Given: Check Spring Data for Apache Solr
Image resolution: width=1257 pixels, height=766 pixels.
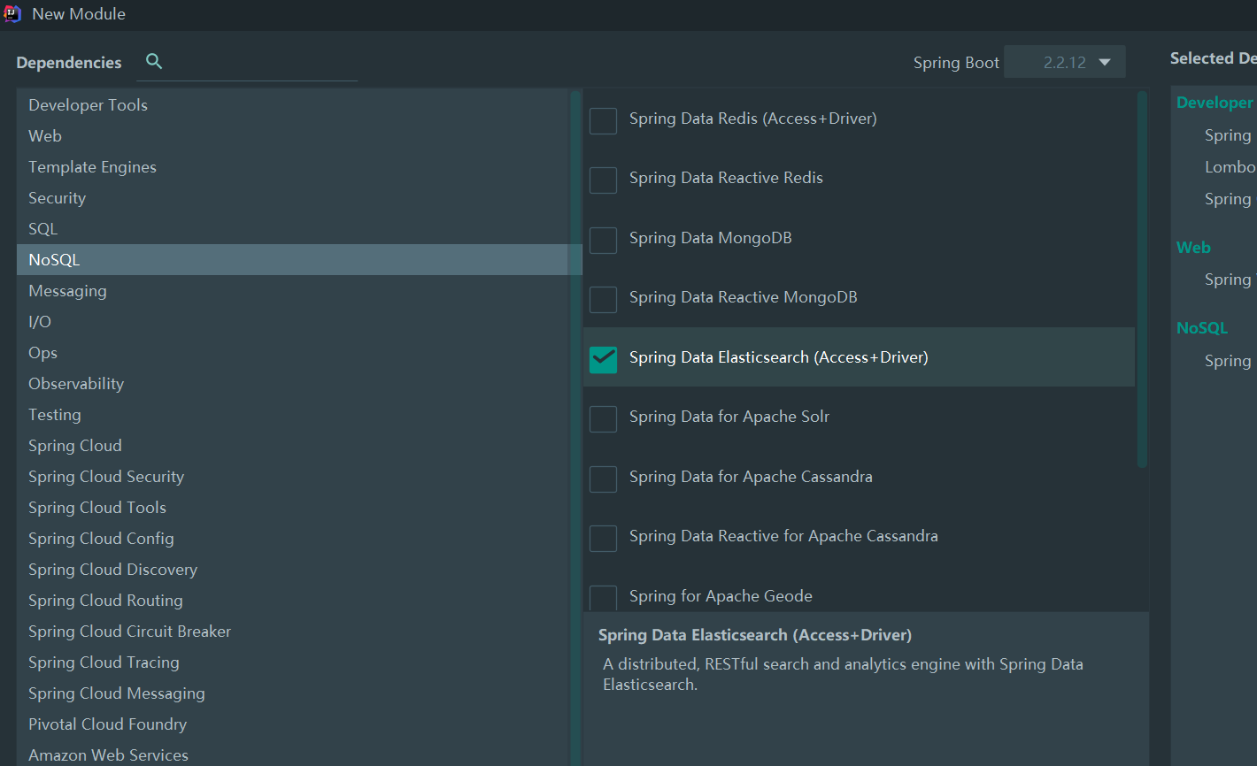Looking at the screenshot, I should 603,418.
